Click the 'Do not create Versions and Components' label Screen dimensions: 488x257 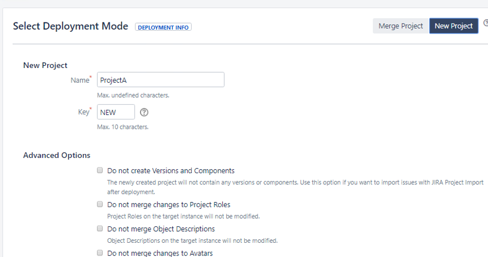point(171,171)
